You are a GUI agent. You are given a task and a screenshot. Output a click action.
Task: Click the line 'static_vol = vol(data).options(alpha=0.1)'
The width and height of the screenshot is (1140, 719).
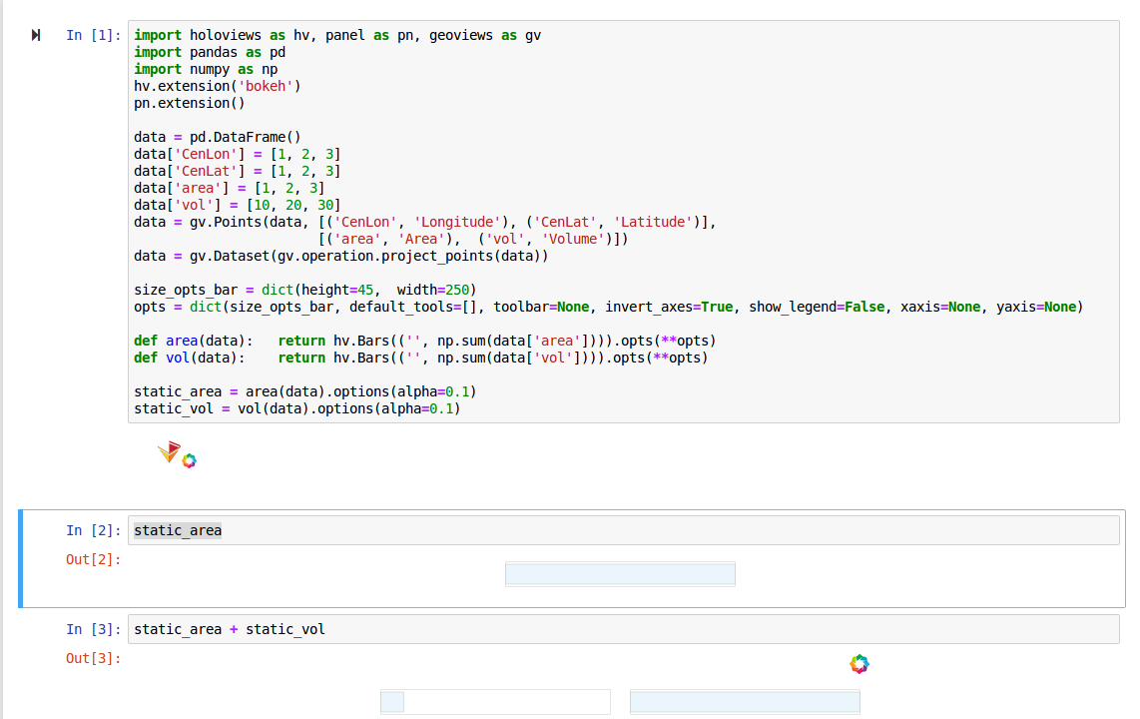(x=297, y=408)
